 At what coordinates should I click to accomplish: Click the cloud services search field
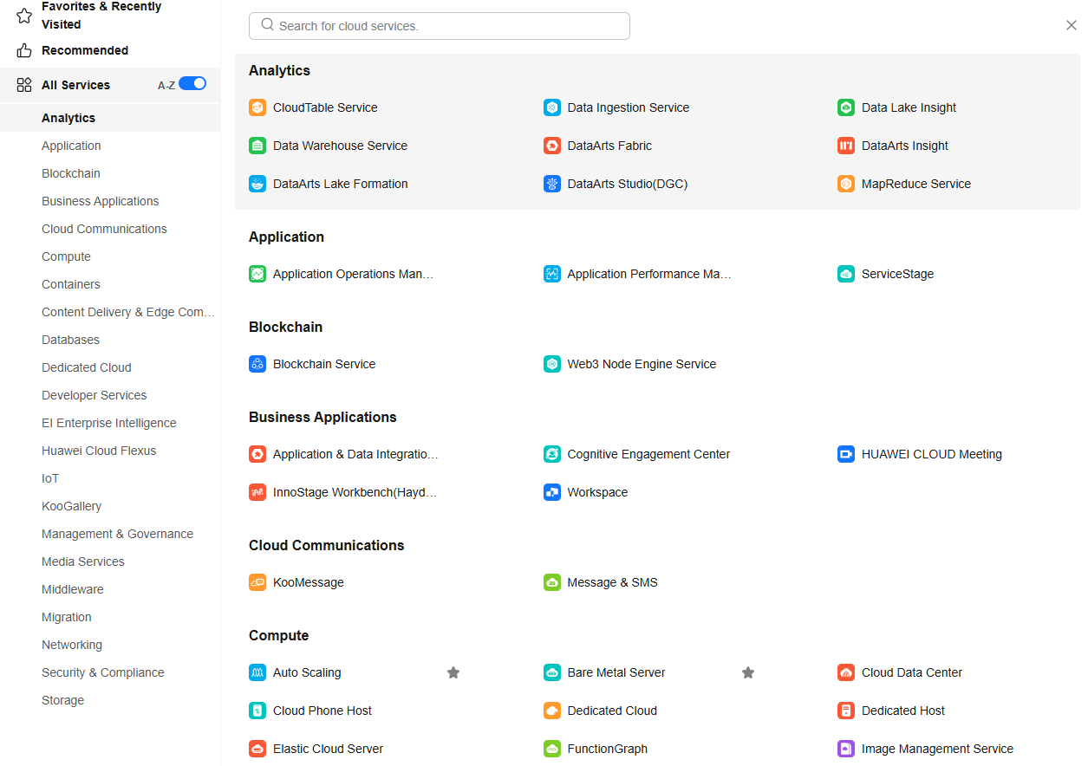(x=440, y=26)
